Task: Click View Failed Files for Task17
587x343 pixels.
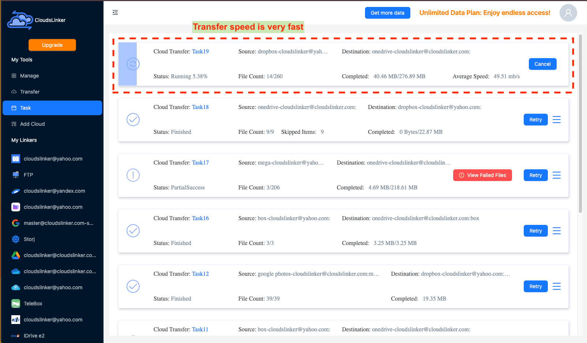Action: pos(482,175)
